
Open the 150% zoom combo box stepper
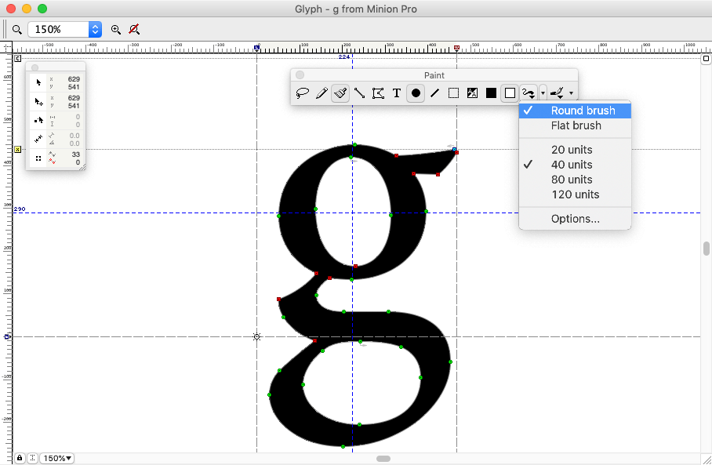coord(95,30)
